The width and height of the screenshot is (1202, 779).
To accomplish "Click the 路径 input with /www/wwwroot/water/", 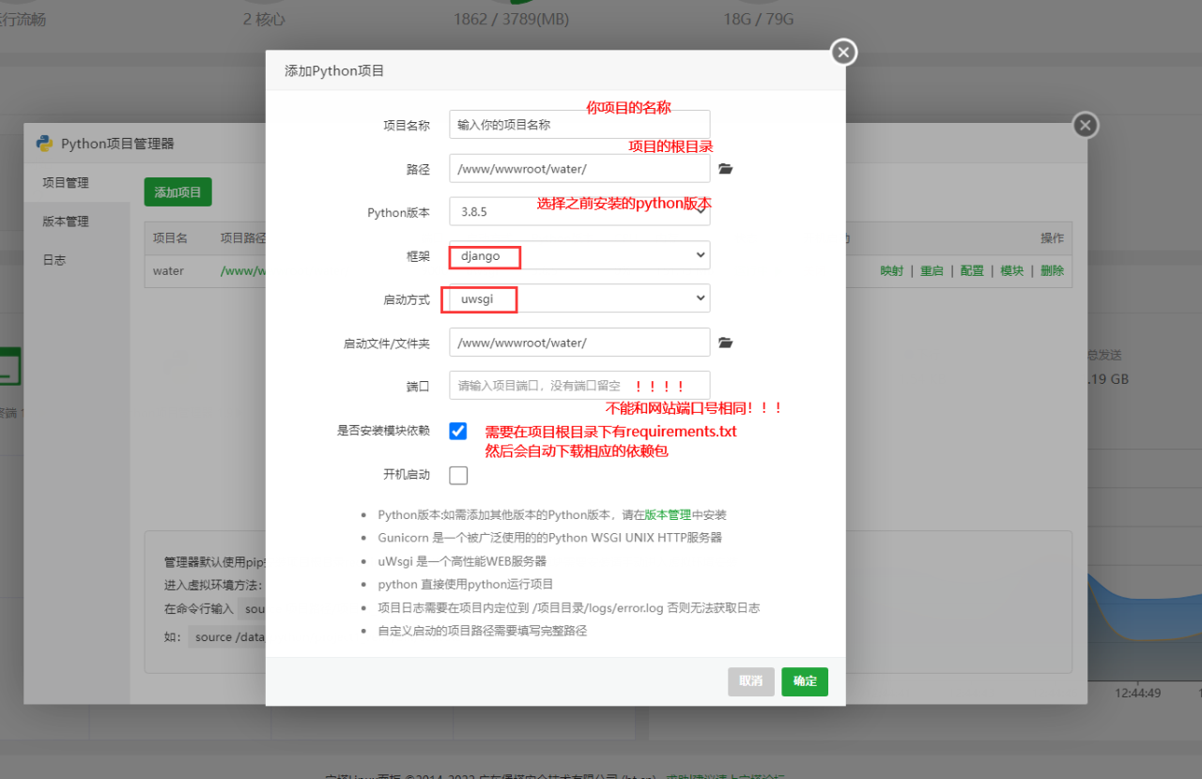I will pyautogui.click(x=579, y=169).
